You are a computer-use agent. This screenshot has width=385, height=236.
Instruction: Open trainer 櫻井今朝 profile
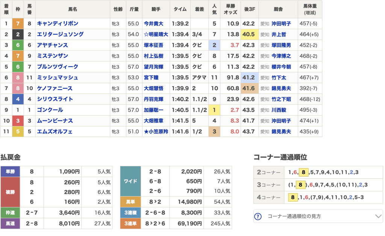[x=281, y=67]
